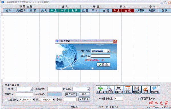The image size is (171, 109).
Task: Click the 商品编码 input field
Action: coord(55,94)
